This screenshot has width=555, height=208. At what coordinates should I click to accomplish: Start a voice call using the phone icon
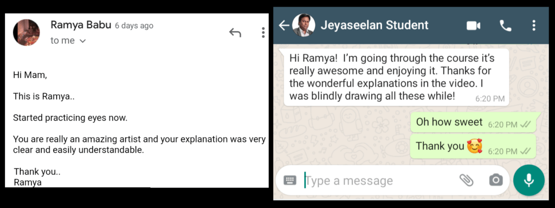pos(506,25)
